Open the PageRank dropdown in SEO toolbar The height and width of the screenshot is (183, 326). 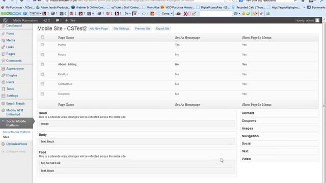click(35, 13)
